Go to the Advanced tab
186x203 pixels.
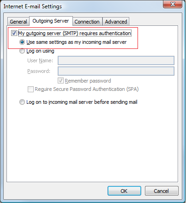coord(116,22)
